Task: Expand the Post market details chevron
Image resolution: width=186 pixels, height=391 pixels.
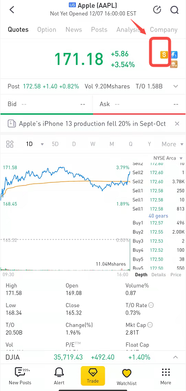Action: [x=176, y=86]
